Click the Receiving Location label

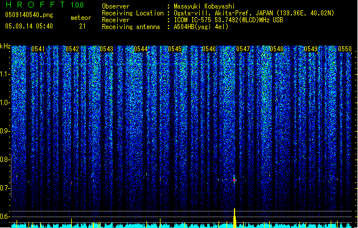(133, 13)
